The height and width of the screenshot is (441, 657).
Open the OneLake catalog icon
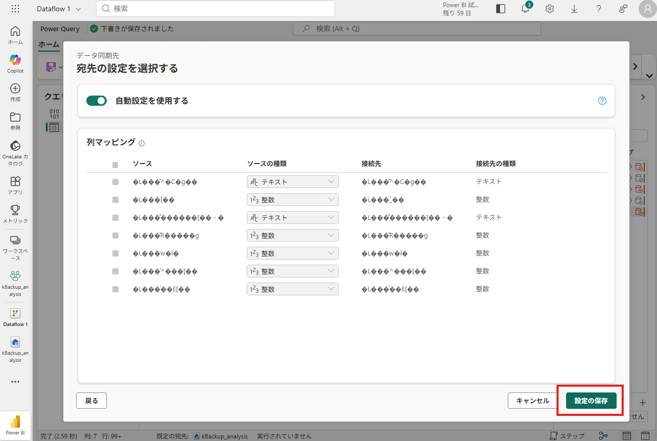pos(15,146)
